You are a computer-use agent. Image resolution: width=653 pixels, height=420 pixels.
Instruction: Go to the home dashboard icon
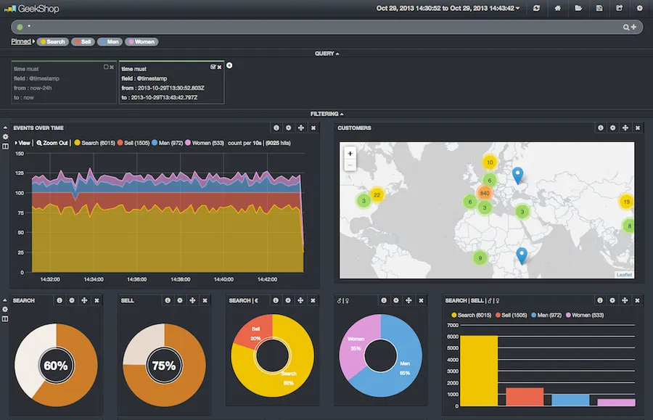click(557, 8)
